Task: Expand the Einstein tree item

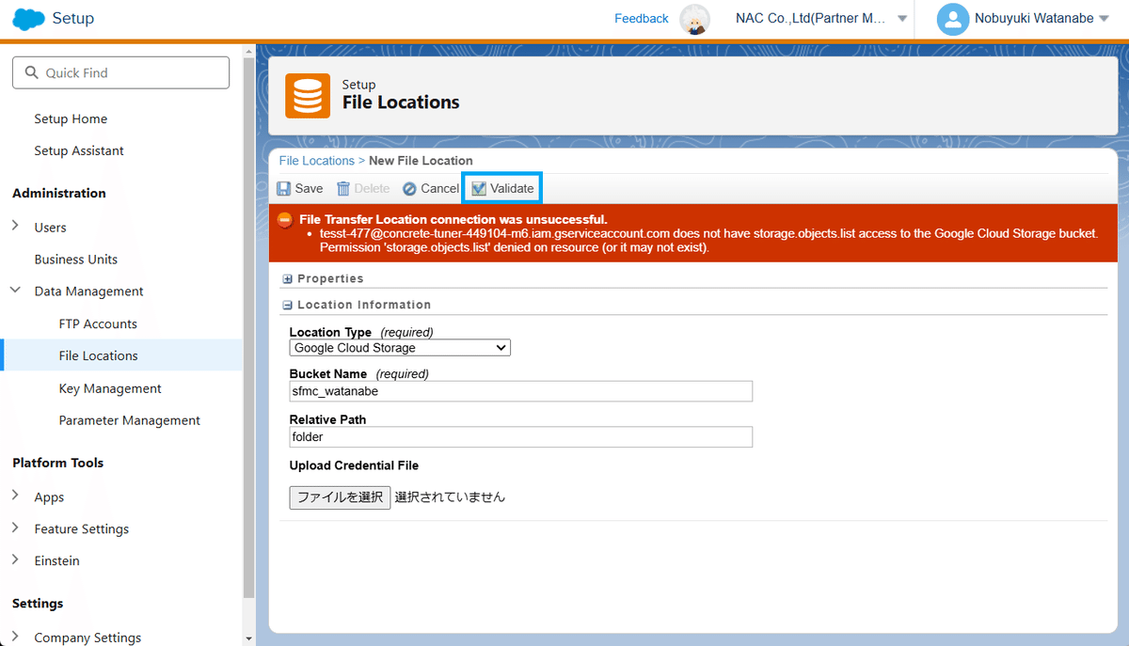Action: point(15,560)
